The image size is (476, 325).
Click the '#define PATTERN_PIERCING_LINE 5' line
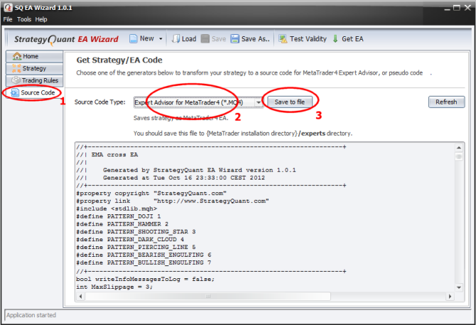(136, 247)
